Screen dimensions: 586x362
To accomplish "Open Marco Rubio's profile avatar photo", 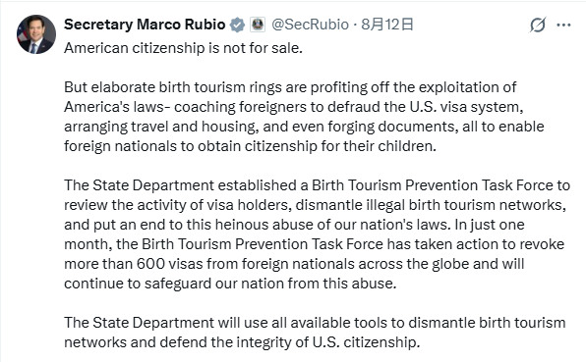I will tap(36, 34).
